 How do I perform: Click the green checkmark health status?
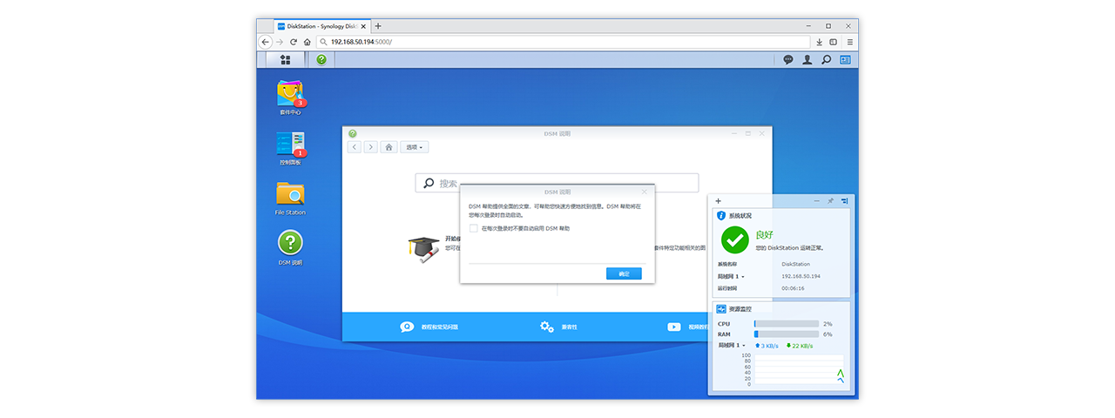pos(735,239)
